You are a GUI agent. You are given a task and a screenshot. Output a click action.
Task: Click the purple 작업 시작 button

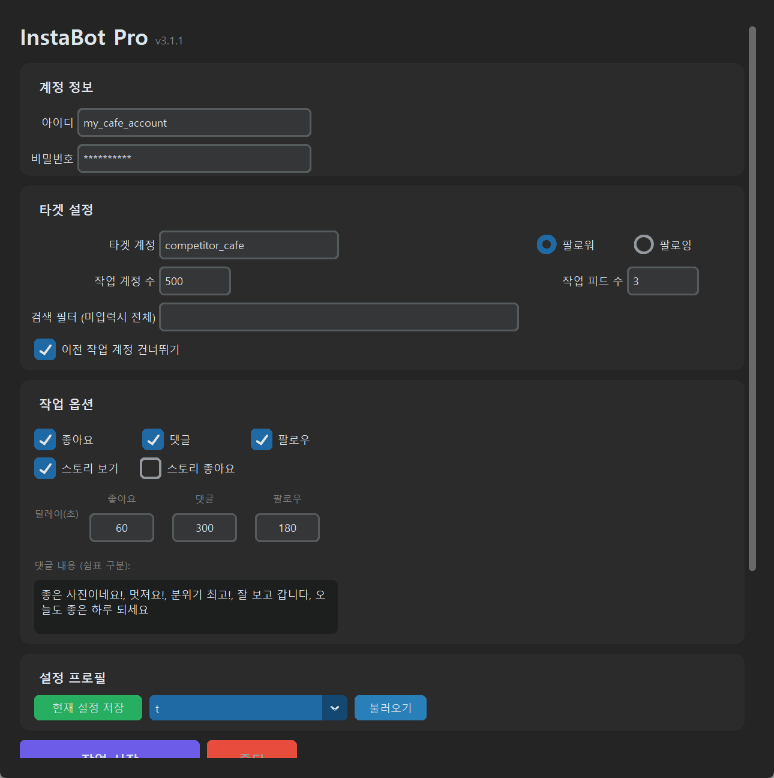point(110,750)
